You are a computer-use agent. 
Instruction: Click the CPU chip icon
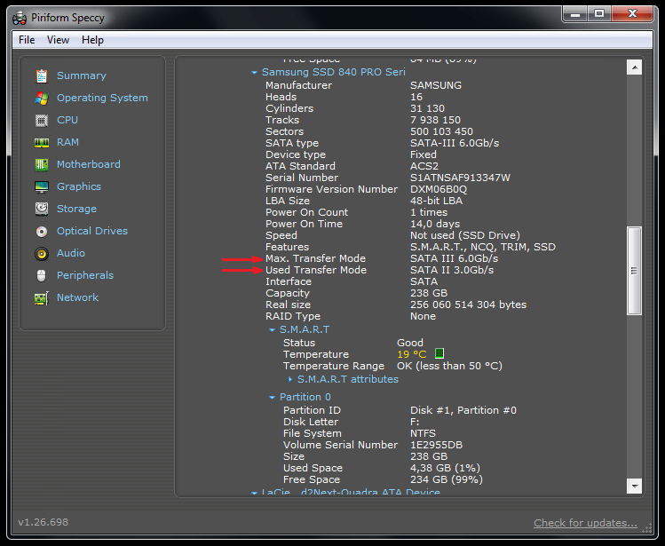coord(42,121)
